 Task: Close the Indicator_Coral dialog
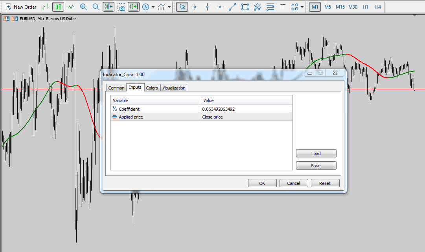(x=335, y=73)
